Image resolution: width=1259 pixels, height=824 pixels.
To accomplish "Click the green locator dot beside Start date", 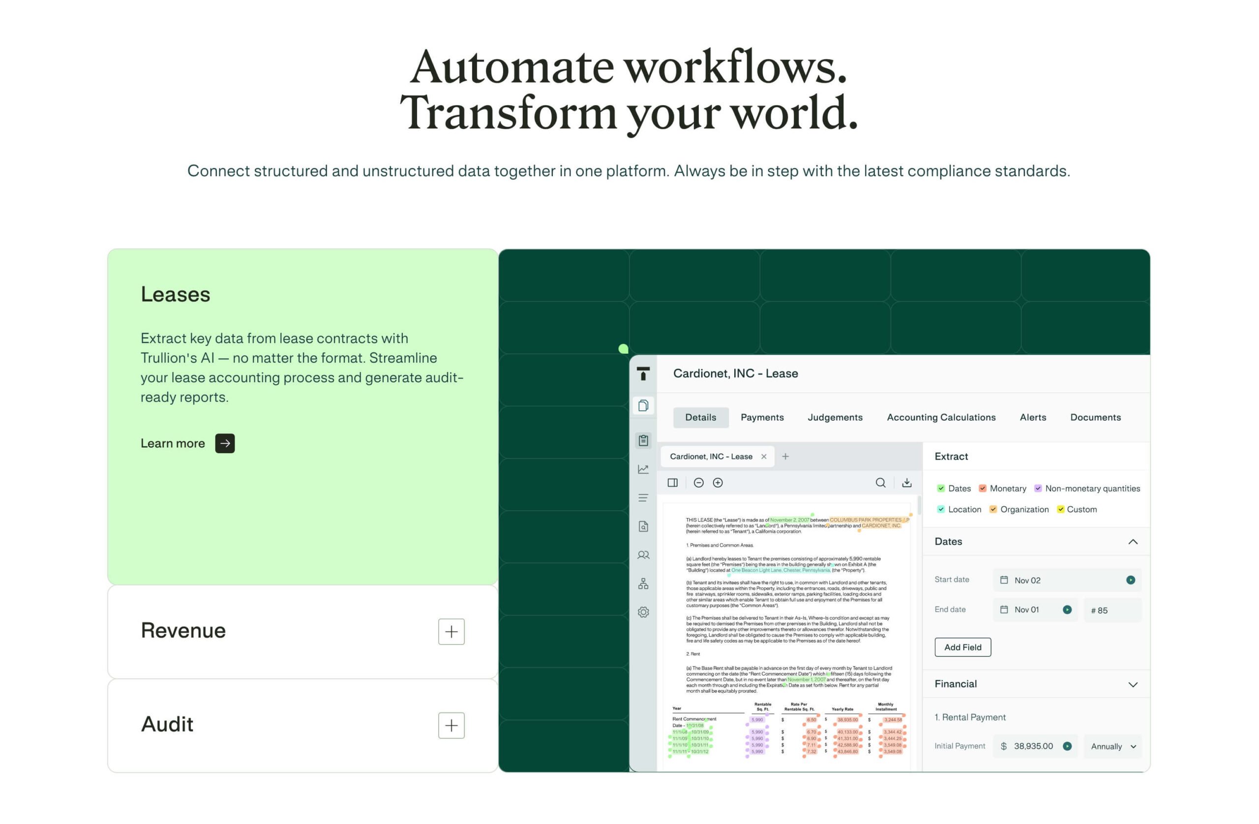I will pyautogui.click(x=1131, y=580).
